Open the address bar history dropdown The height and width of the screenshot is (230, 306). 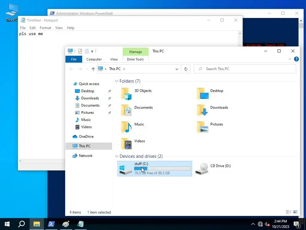177,69
